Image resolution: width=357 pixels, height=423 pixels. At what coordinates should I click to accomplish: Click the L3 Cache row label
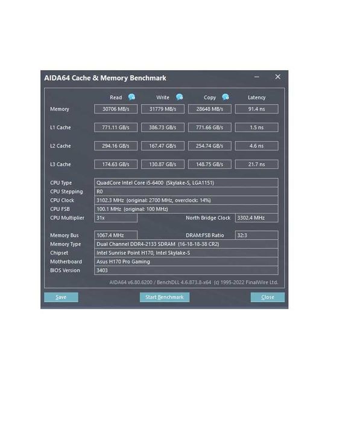click(x=60, y=164)
